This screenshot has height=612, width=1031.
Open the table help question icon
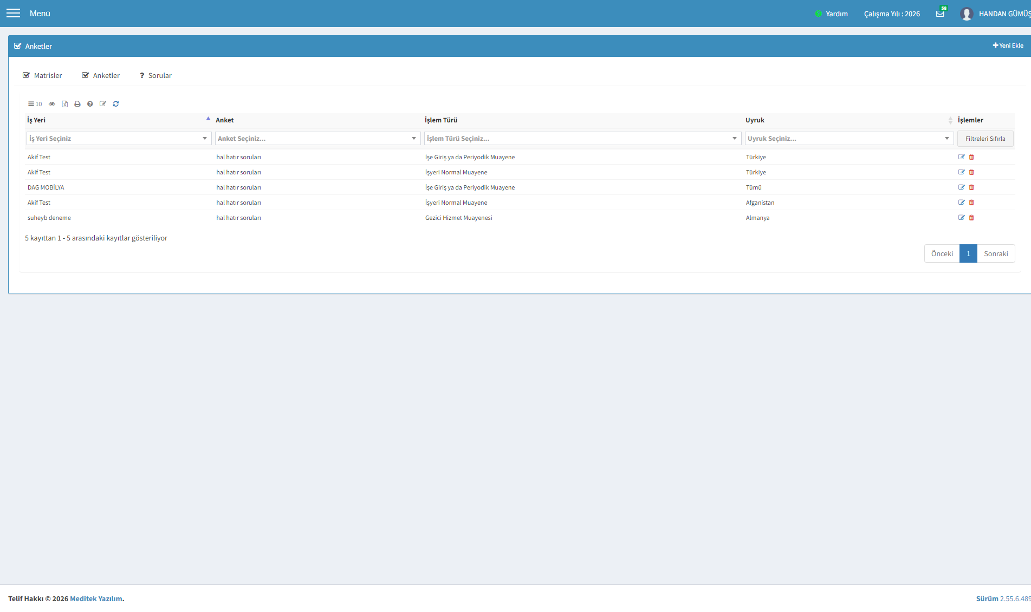tap(90, 104)
